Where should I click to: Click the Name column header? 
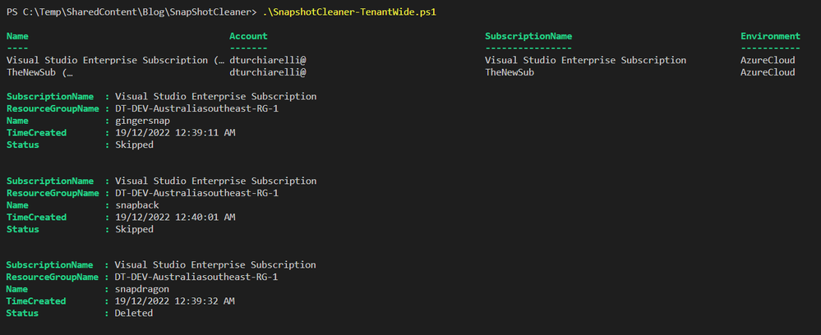tap(17, 36)
